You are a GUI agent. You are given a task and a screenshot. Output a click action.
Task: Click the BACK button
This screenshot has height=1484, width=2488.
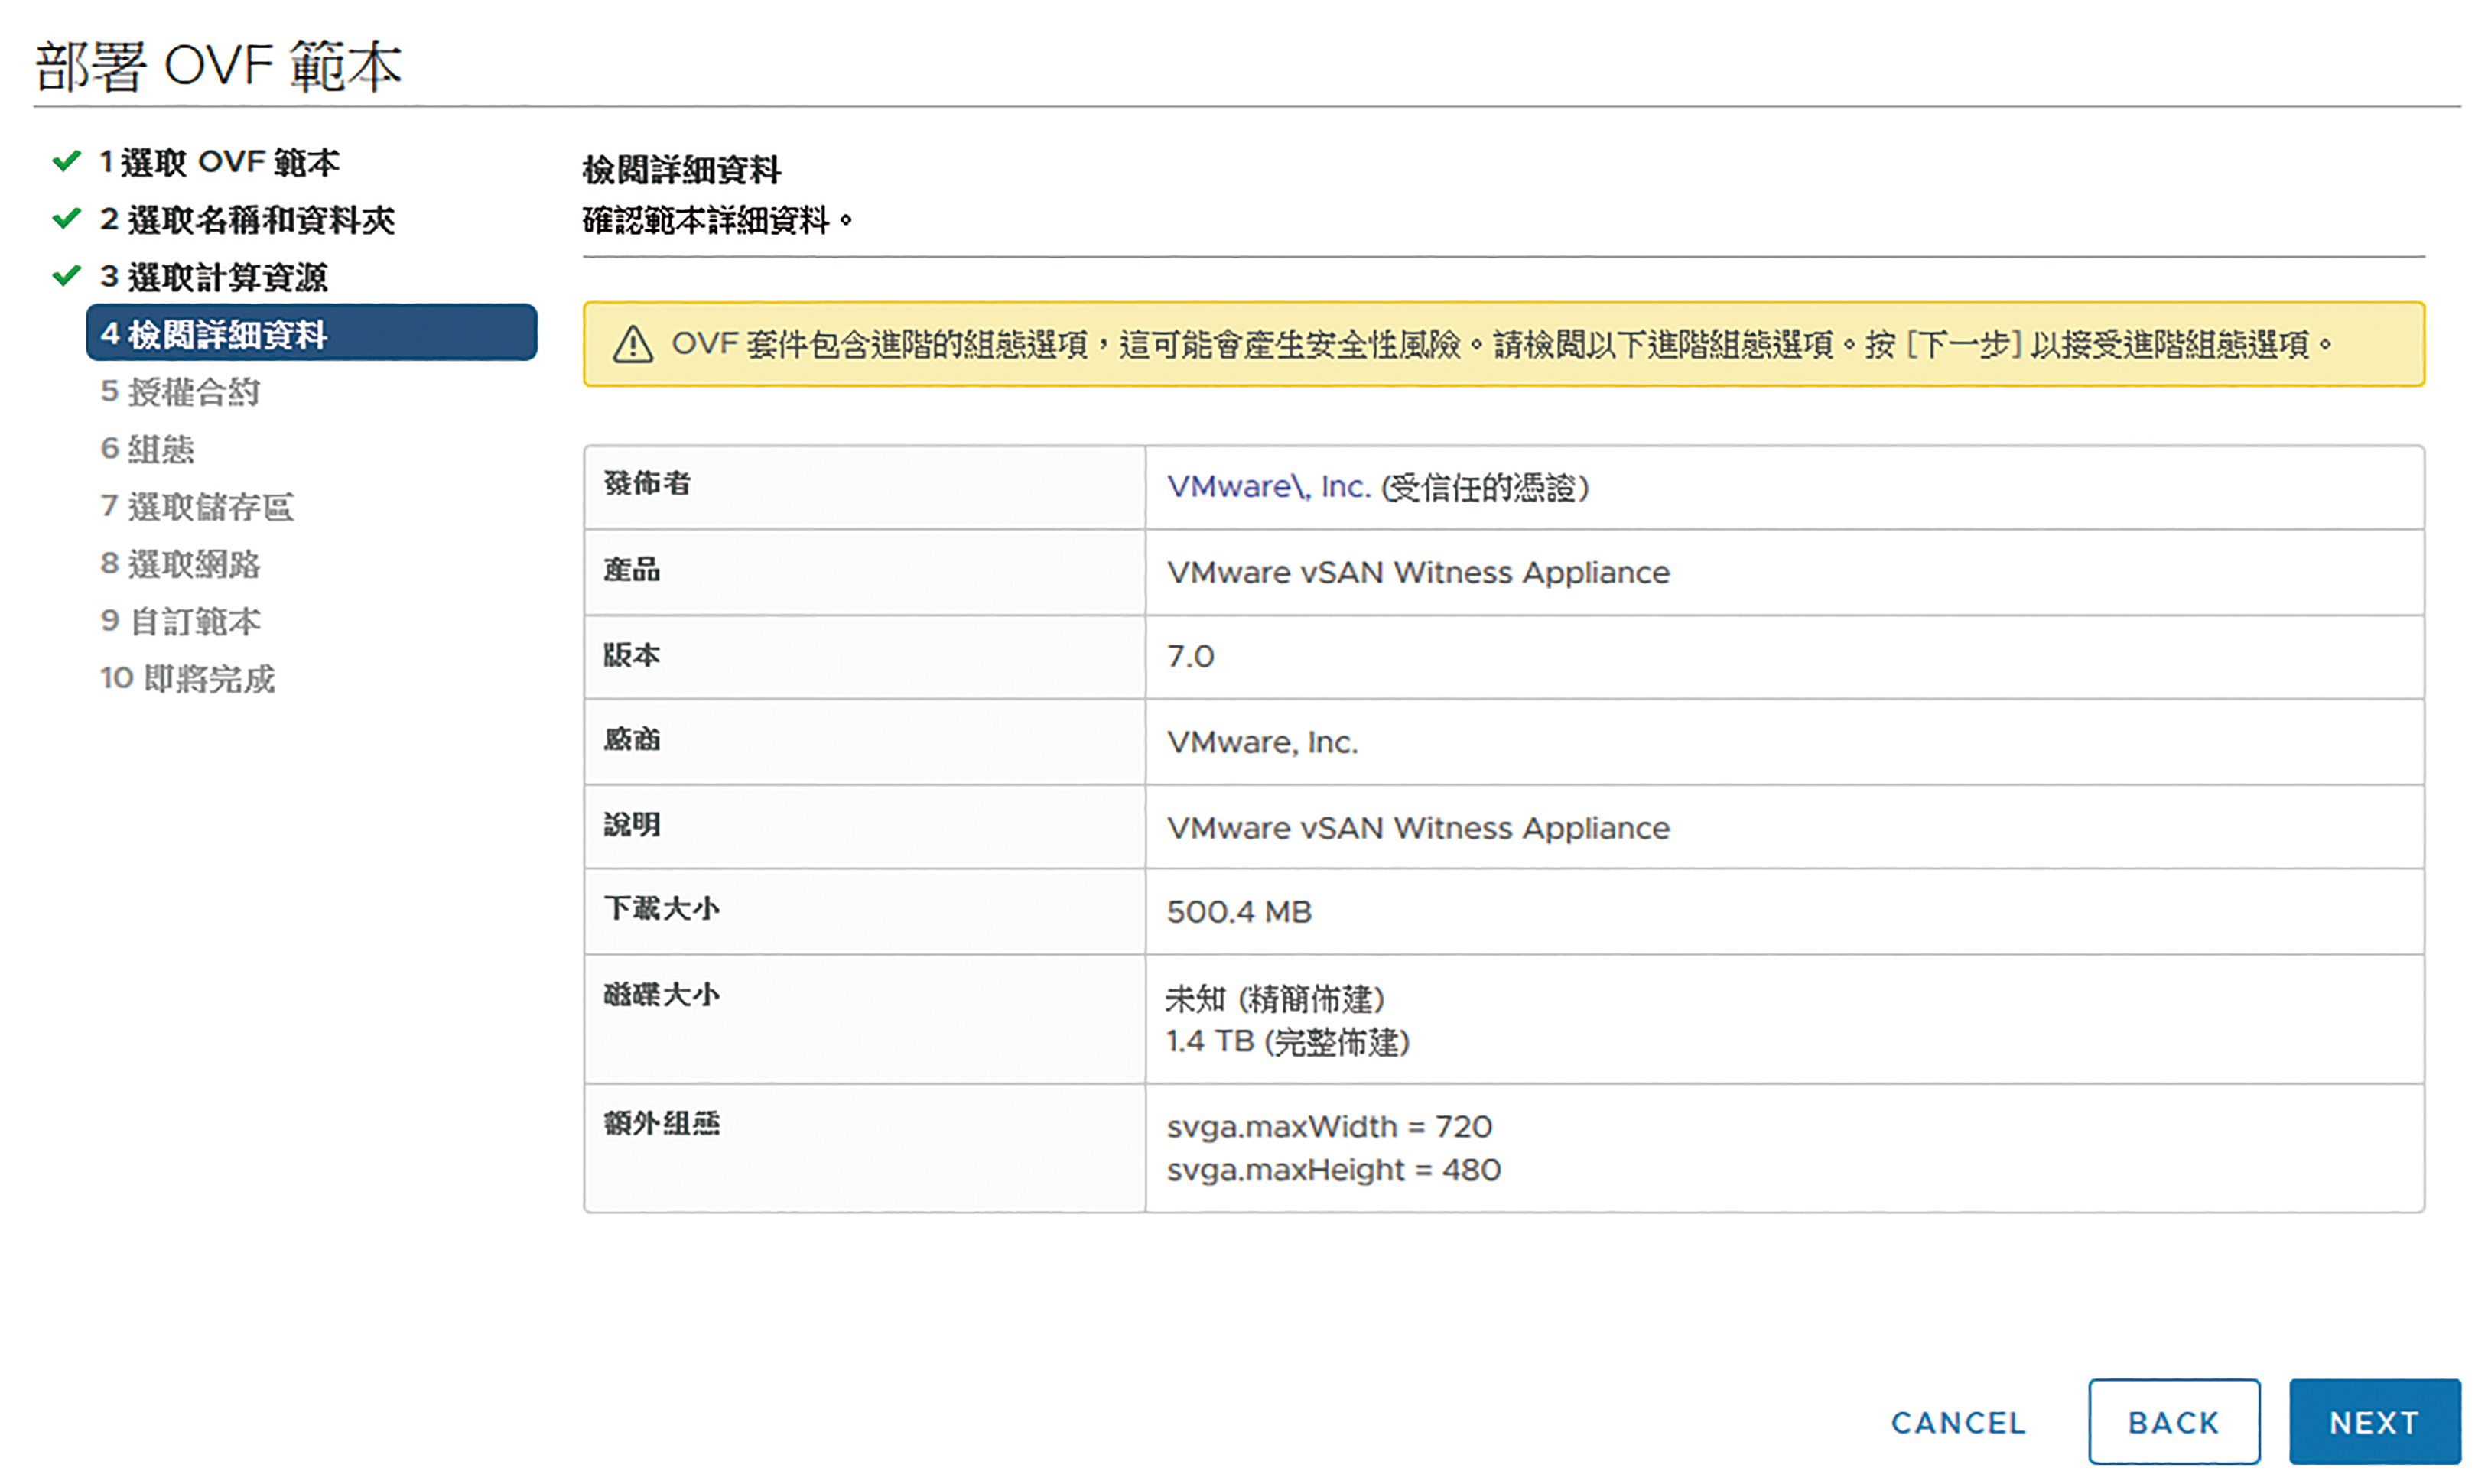(2173, 1421)
